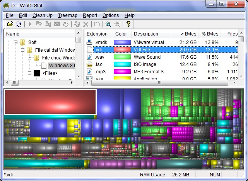Viewport: 248px width, 181px height.
Task: Select the File cai dat Windows item
Action: pyautogui.click(x=55, y=50)
